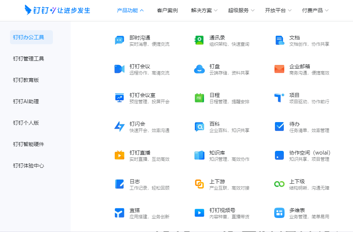Click the 知识库 title link

[217, 153]
